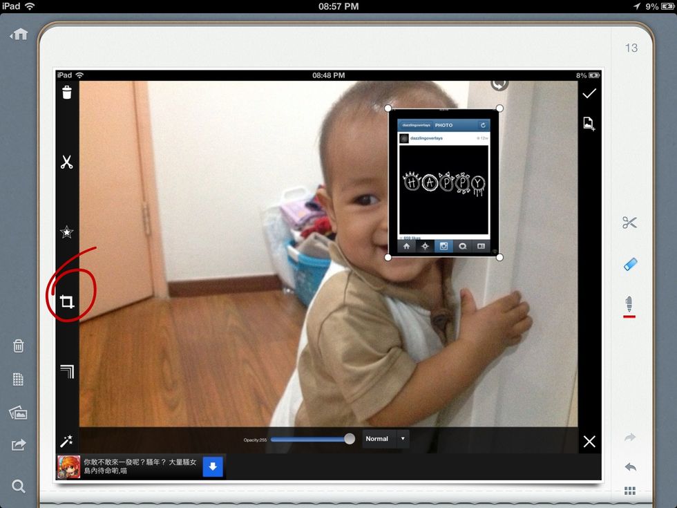
Task: Open the search magnifier on the left sidebar
Action: [x=19, y=487]
